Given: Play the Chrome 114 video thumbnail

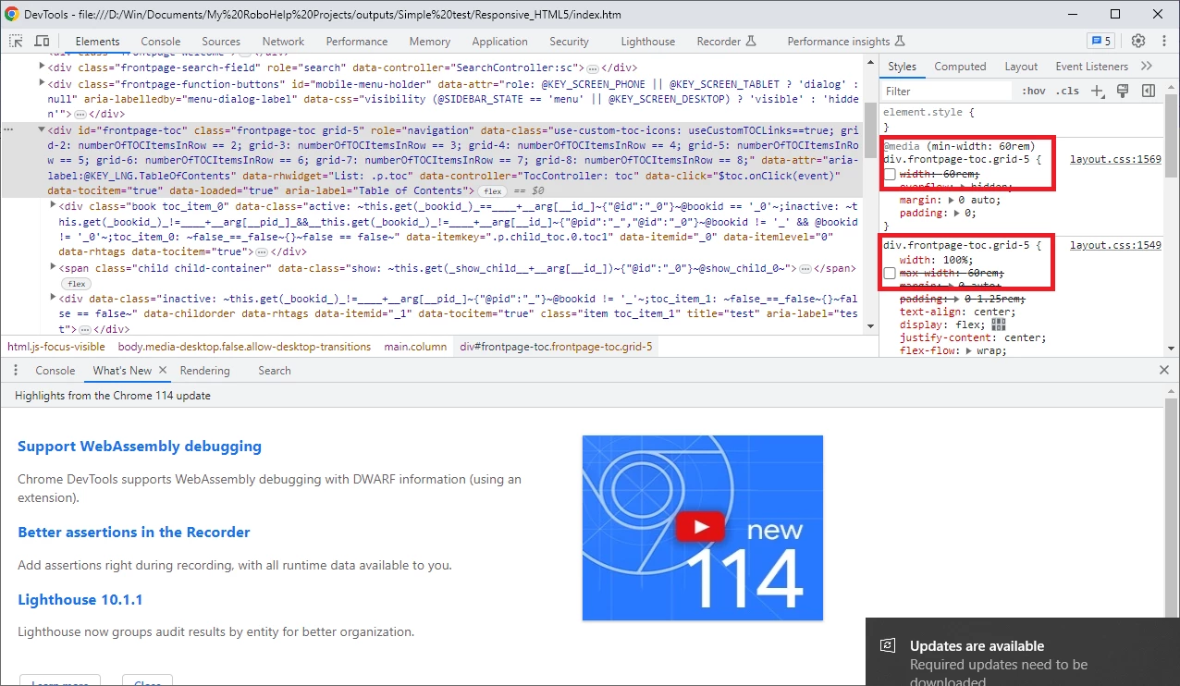Looking at the screenshot, I should coord(702,527).
